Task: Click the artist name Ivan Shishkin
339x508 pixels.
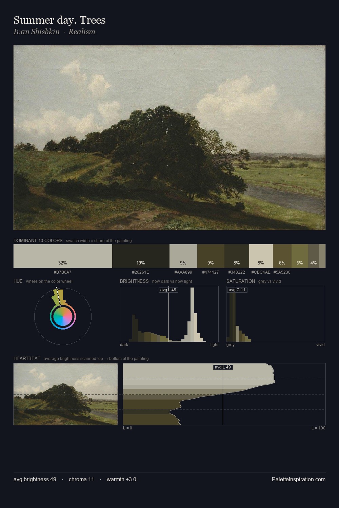Action: [37, 32]
